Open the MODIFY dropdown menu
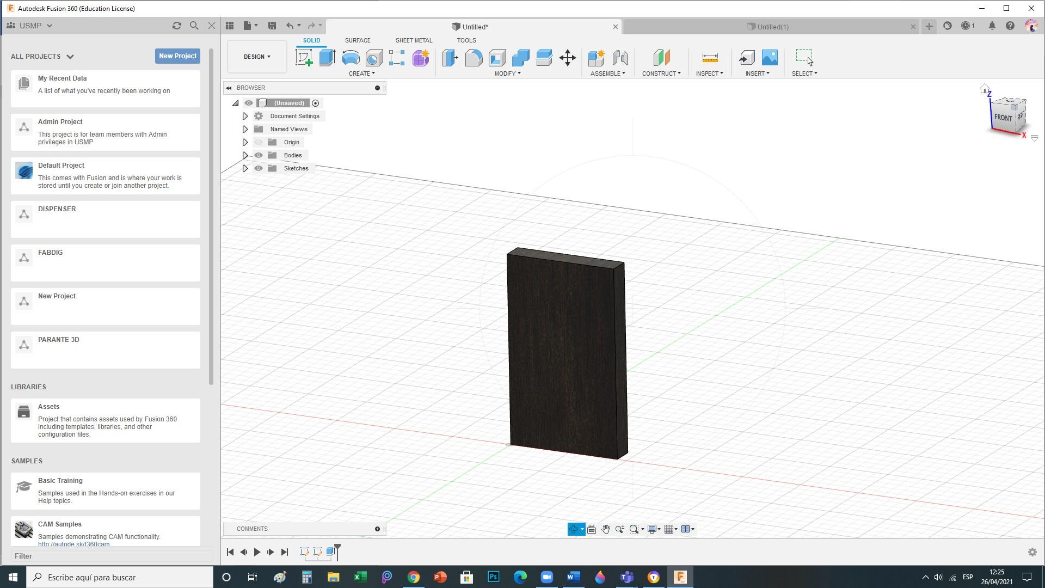This screenshot has height=588, width=1045. [508, 73]
